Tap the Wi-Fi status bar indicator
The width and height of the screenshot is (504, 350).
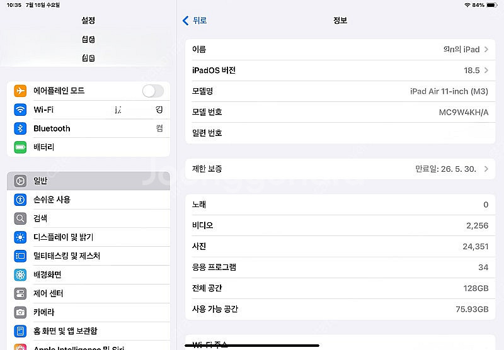(x=467, y=5)
